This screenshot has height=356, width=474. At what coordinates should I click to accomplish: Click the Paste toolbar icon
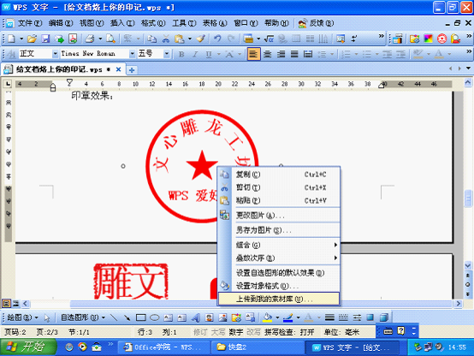(x=180, y=39)
